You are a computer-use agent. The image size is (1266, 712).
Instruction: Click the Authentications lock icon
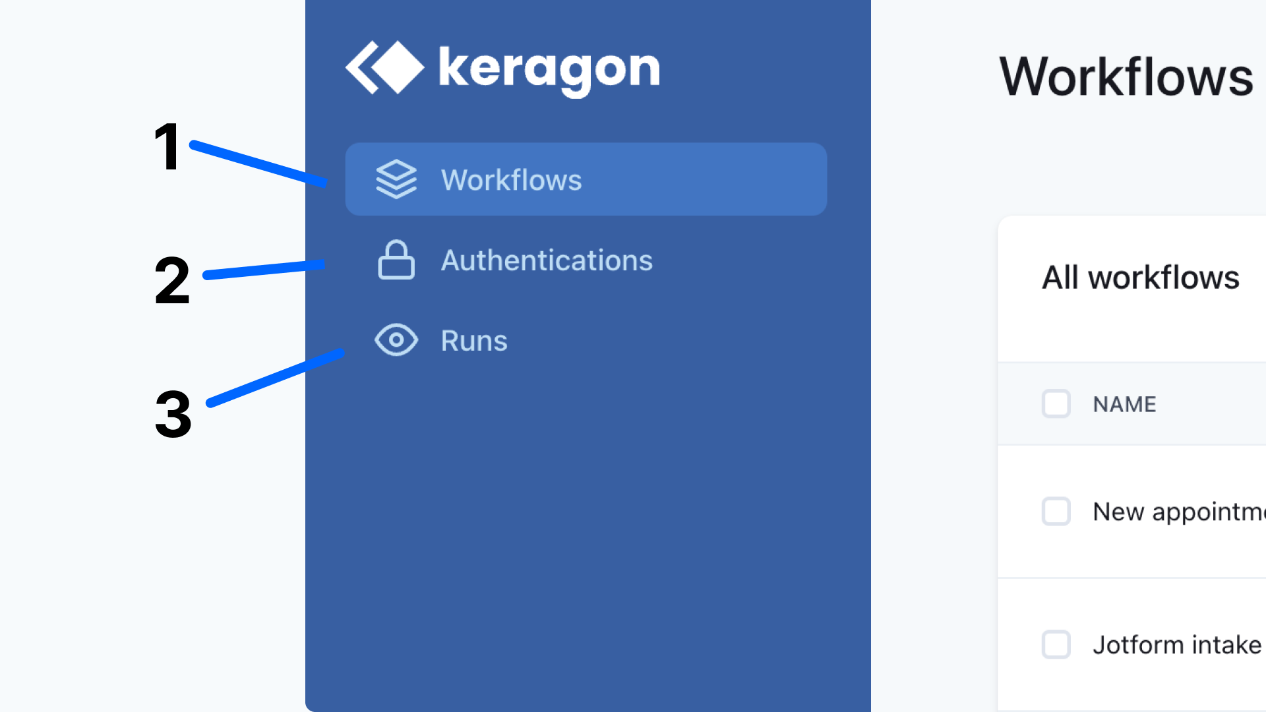(x=396, y=260)
